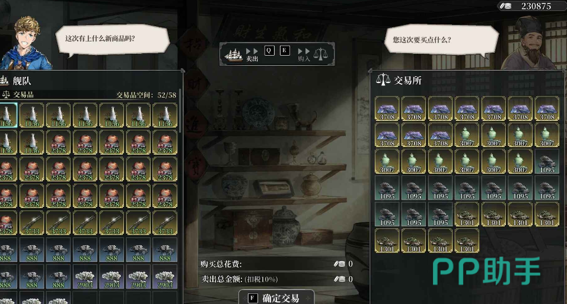This screenshot has width=567, height=304.
Task: Select the last 1301 item in bottom exchange row
Action: [467, 241]
